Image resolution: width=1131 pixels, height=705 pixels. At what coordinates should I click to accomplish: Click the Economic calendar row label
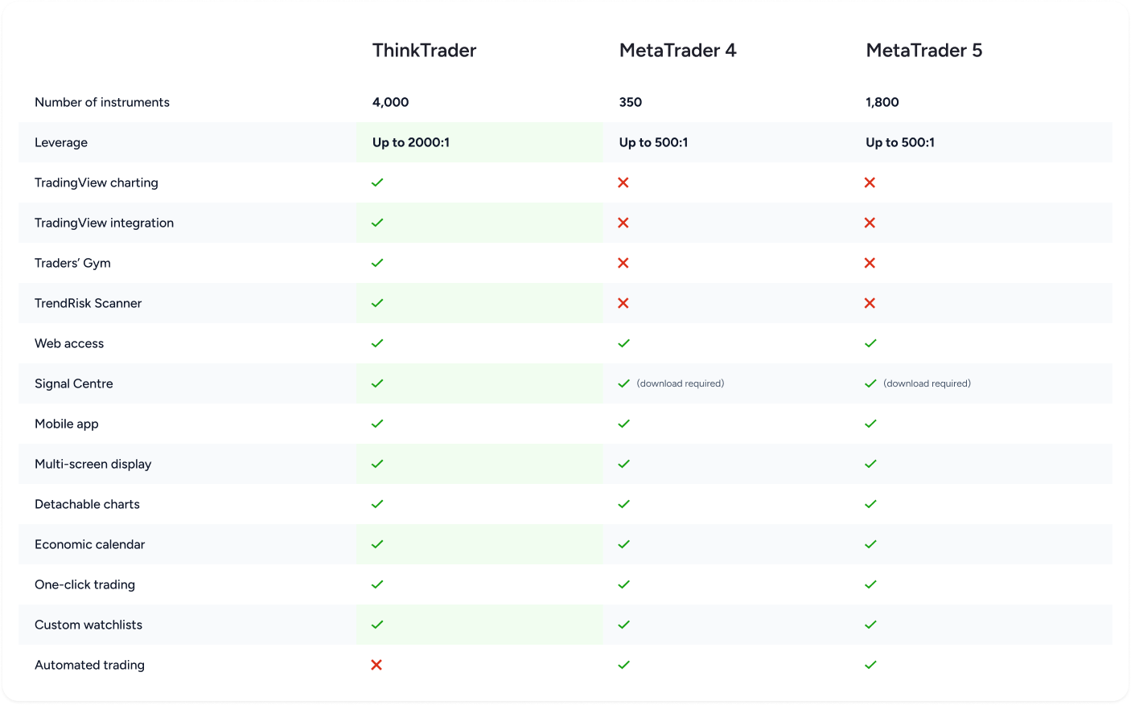click(89, 544)
